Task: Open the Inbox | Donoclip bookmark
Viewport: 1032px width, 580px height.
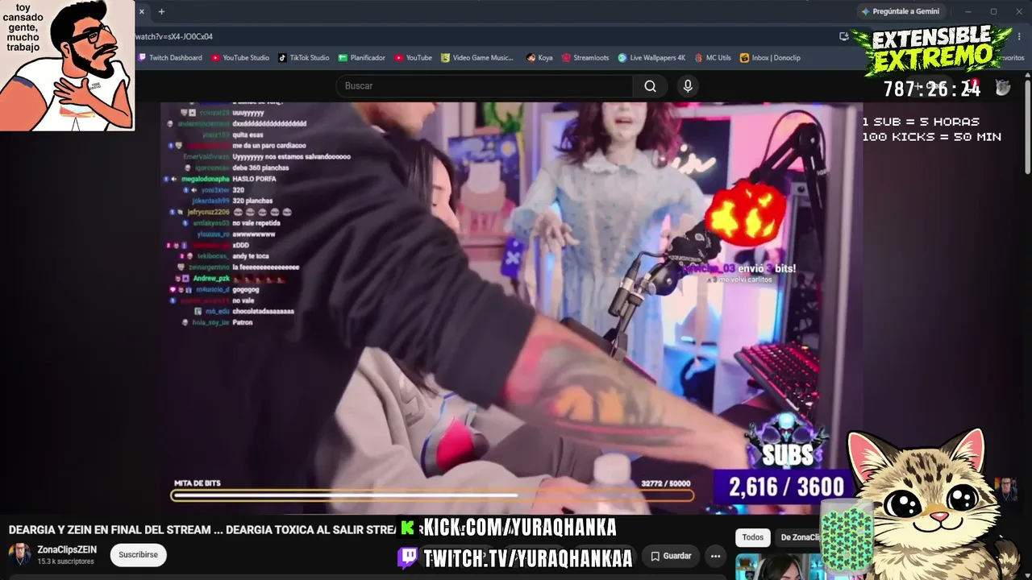Action: 770,58
